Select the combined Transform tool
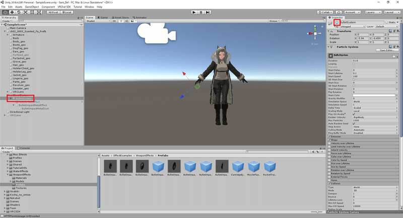403x218 pixels. point(39,12)
